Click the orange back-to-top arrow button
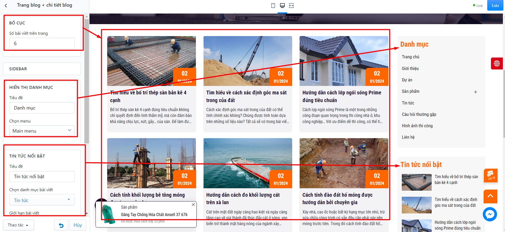This screenshot has height=232, width=505. 490,196
